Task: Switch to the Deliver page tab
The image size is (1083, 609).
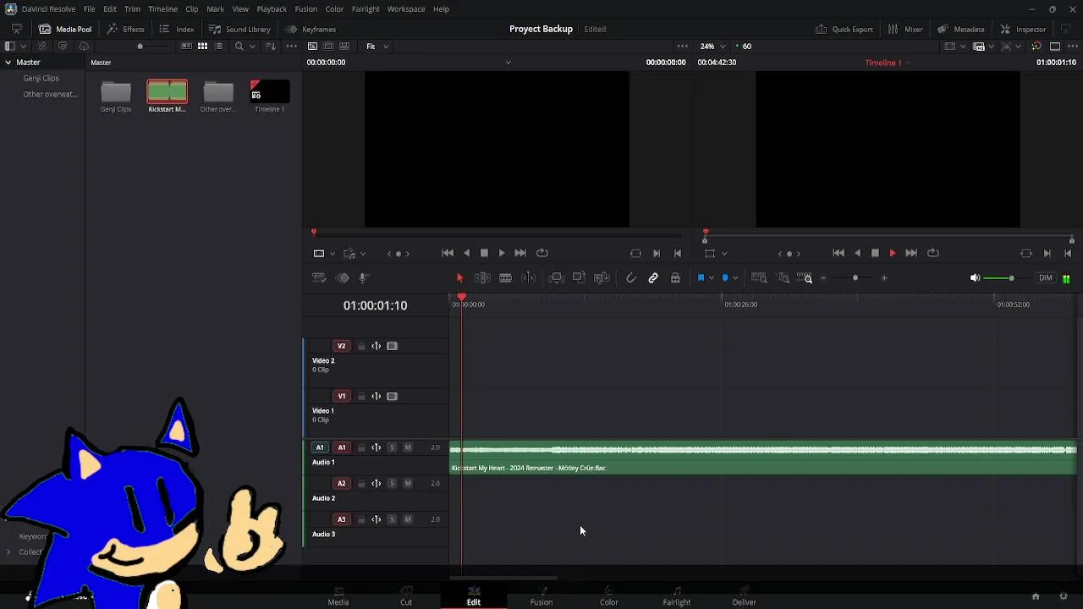Action: click(745, 596)
